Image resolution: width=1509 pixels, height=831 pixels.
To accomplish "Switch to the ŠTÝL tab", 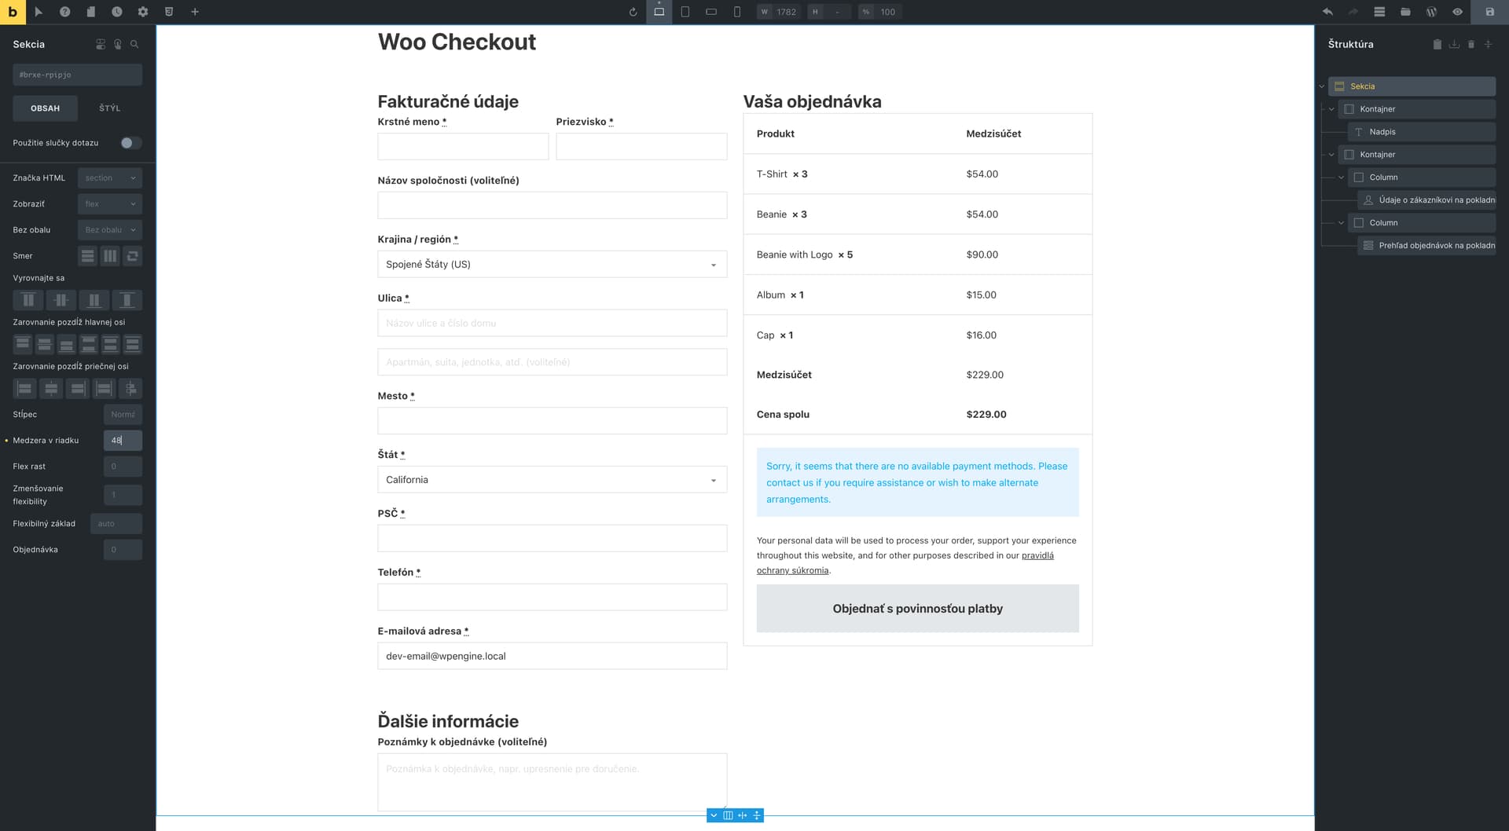I will [x=109, y=108].
